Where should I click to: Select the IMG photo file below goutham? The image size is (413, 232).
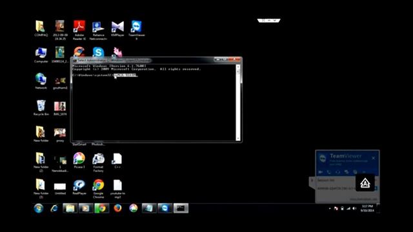(x=60, y=108)
